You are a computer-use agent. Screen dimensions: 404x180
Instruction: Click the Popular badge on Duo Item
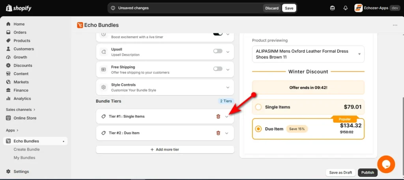pos(345,119)
